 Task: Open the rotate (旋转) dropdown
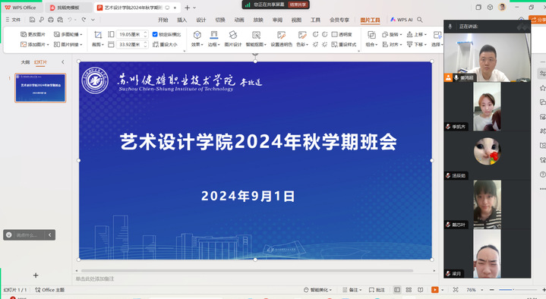(392, 34)
